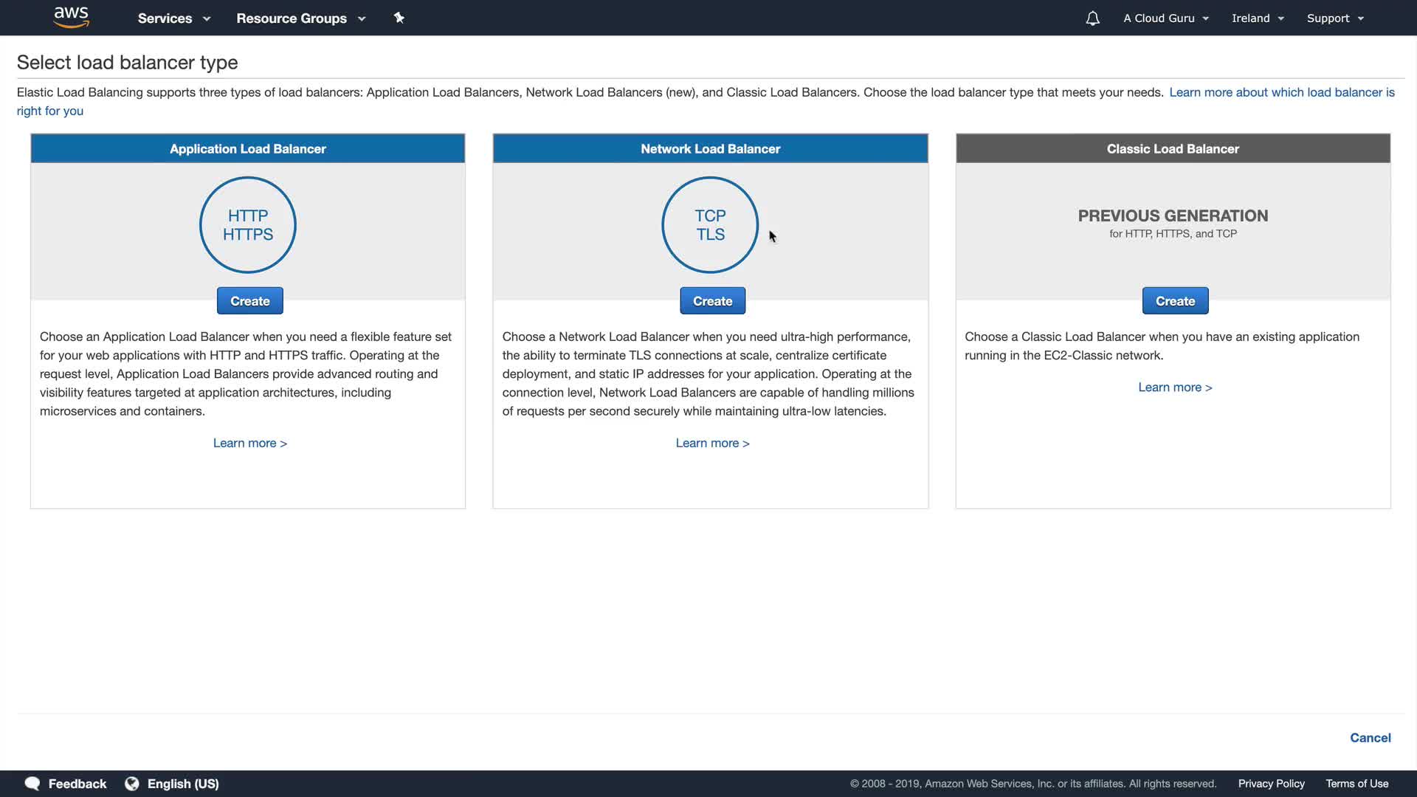Click the TCP TLS circle icon

click(710, 225)
